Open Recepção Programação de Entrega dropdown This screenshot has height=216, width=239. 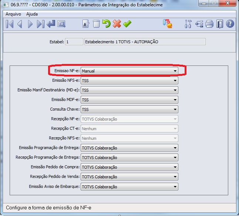point(129,157)
